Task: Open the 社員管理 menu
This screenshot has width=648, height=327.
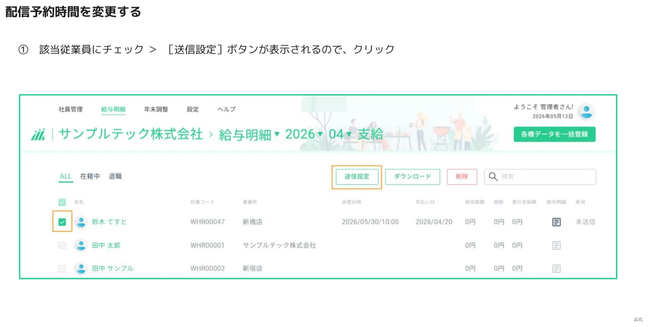Action: 70,109
